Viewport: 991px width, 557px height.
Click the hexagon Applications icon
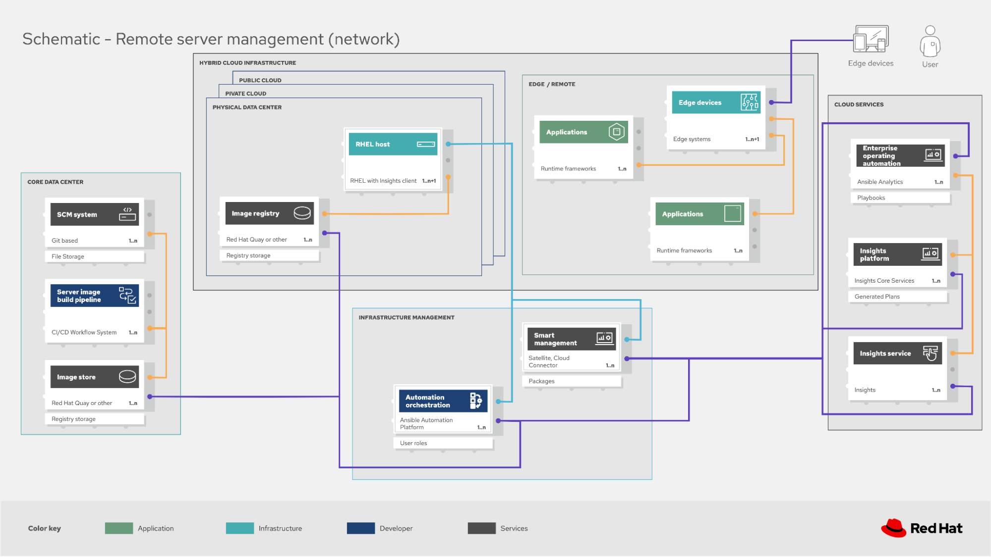click(x=616, y=132)
